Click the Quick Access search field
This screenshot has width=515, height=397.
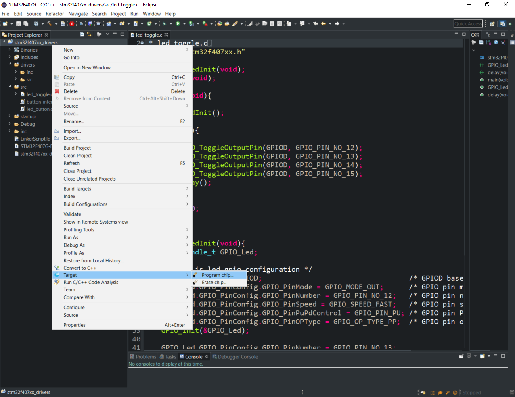click(468, 24)
